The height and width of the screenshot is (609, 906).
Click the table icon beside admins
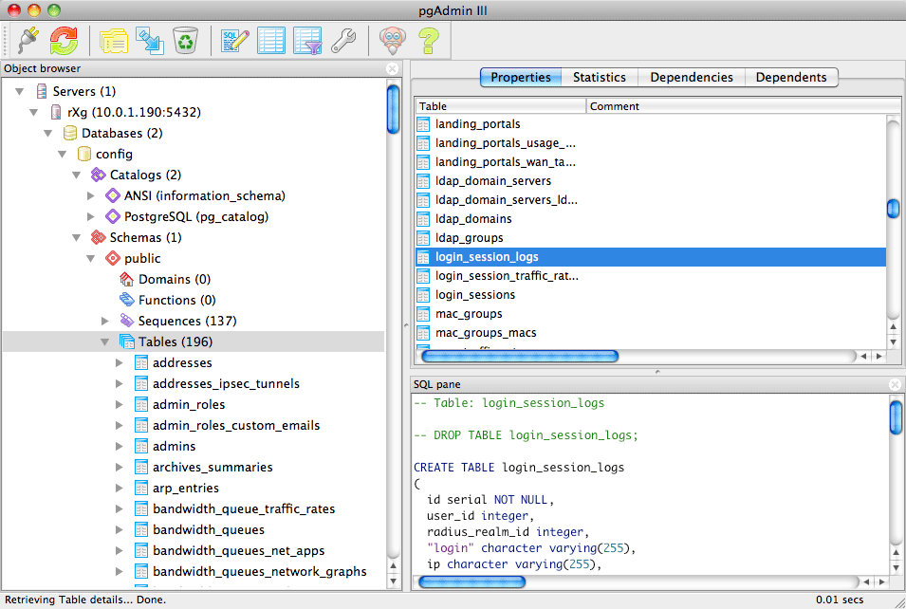click(x=141, y=446)
